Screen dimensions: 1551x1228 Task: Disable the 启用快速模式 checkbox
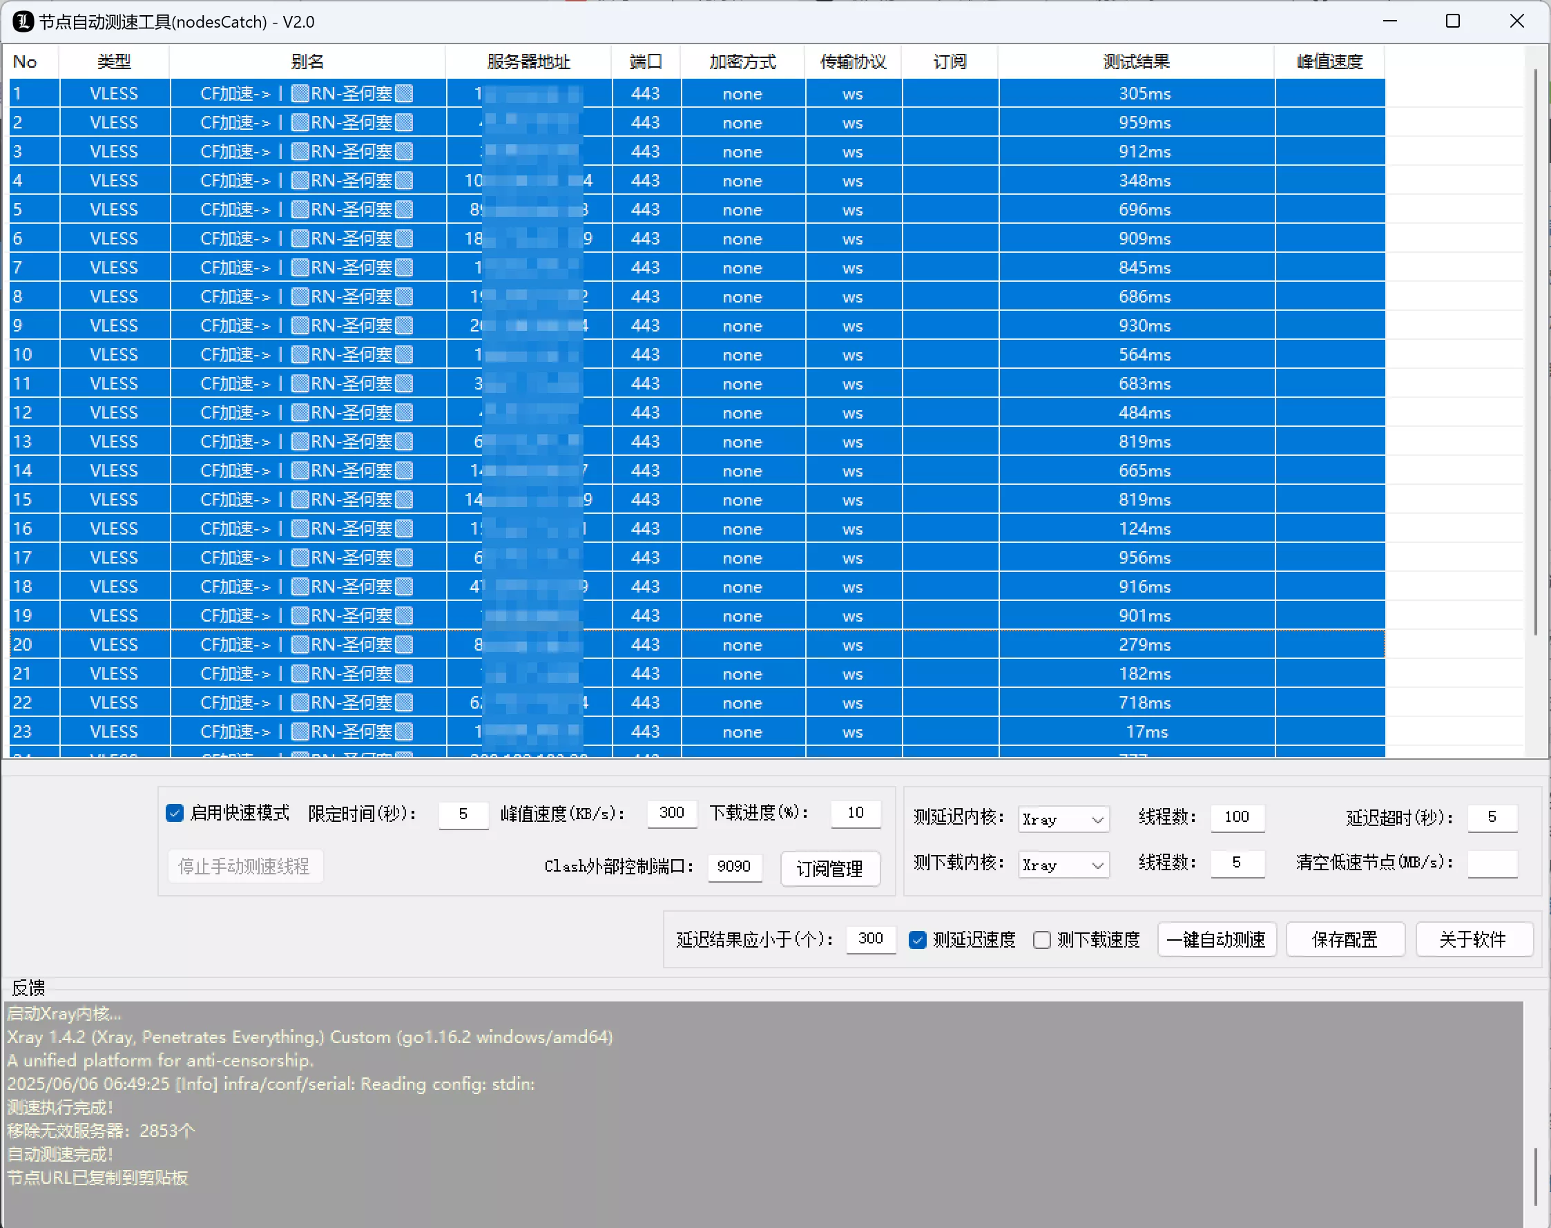(x=175, y=812)
